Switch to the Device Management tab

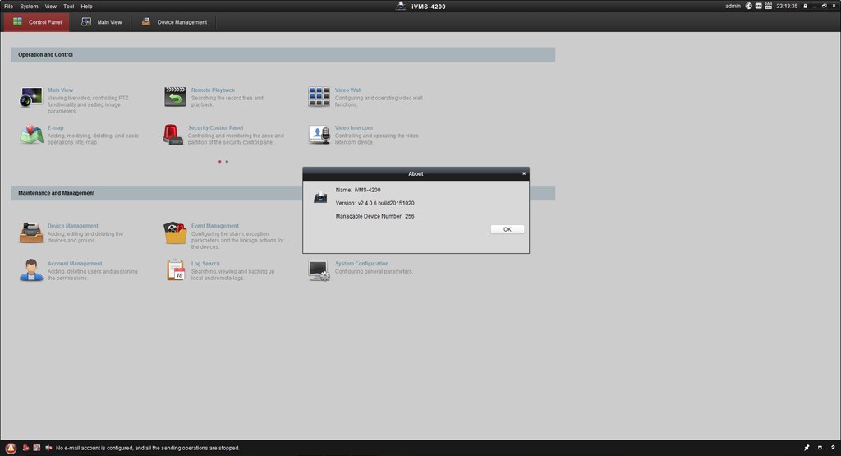click(x=174, y=22)
